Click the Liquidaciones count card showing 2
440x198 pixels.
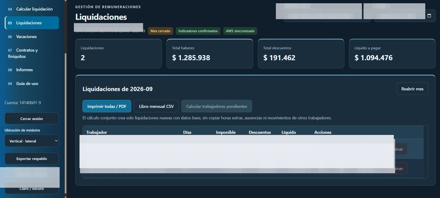[x=118, y=54]
